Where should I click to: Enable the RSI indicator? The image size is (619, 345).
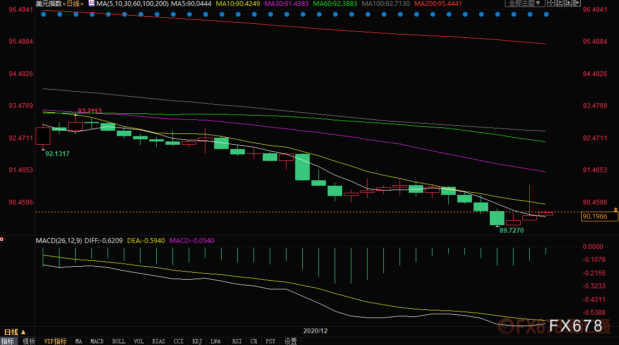pyautogui.click(x=236, y=341)
